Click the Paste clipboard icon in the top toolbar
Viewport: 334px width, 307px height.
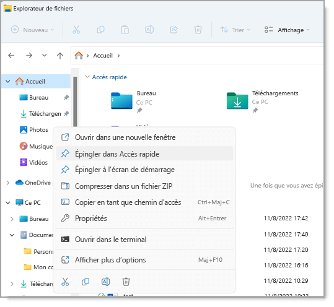125,30
